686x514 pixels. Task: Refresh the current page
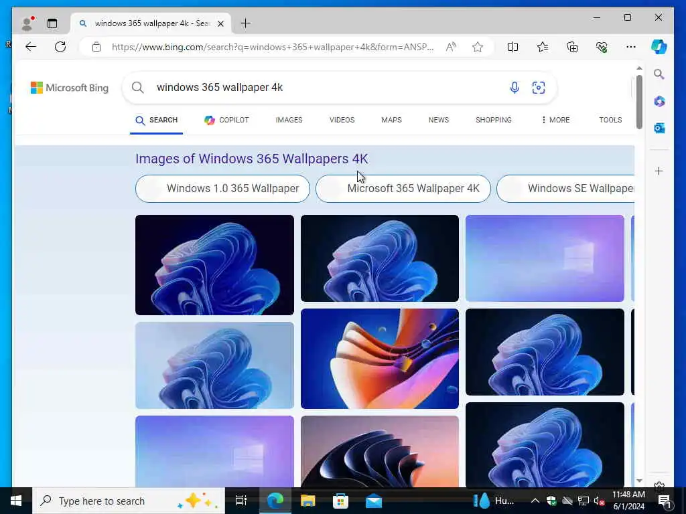click(60, 47)
